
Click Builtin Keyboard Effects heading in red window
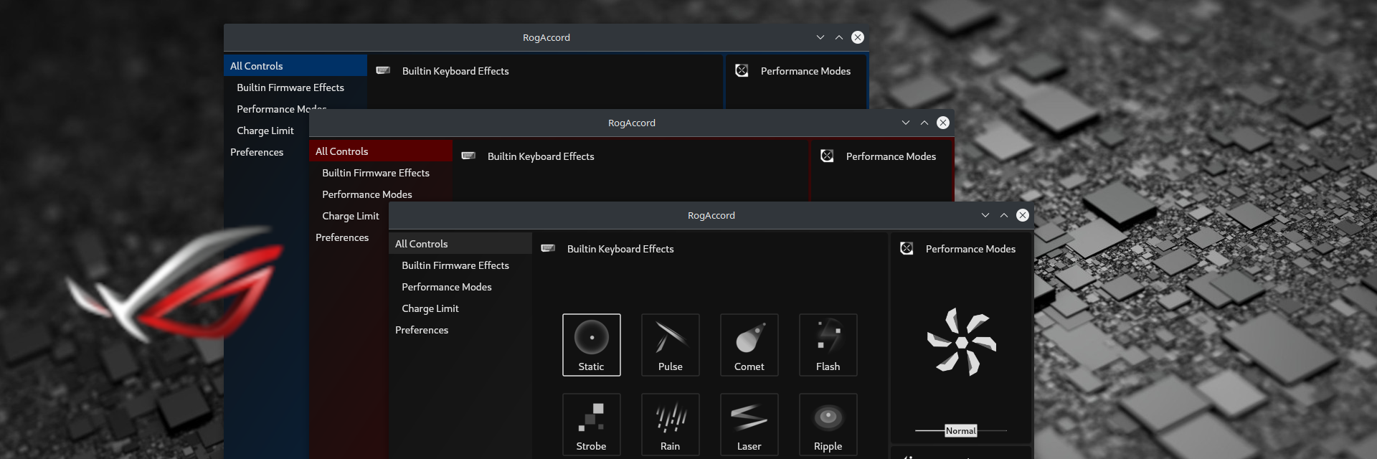point(541,156)
